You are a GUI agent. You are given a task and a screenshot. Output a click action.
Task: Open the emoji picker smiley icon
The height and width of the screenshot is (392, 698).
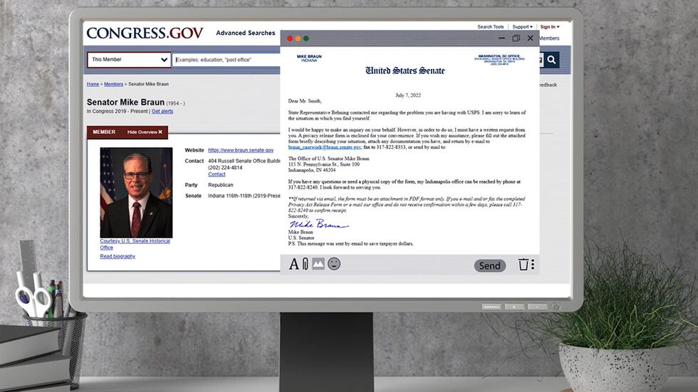pyautogui.click(x=334, y=264)
